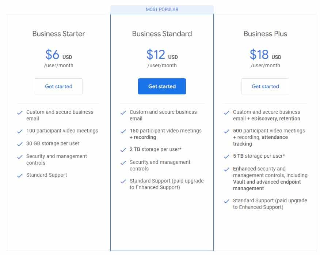Click checkmark next to 2 TB storage per user

(123, 150)
